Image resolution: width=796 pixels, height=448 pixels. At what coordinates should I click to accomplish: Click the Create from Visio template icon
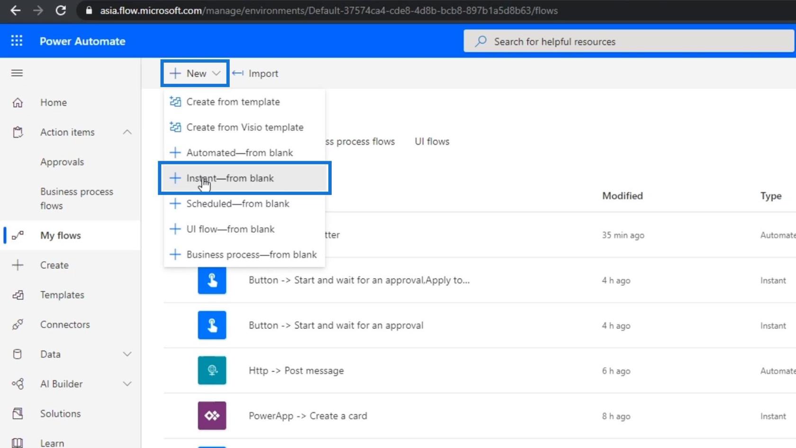pos(175,127)
